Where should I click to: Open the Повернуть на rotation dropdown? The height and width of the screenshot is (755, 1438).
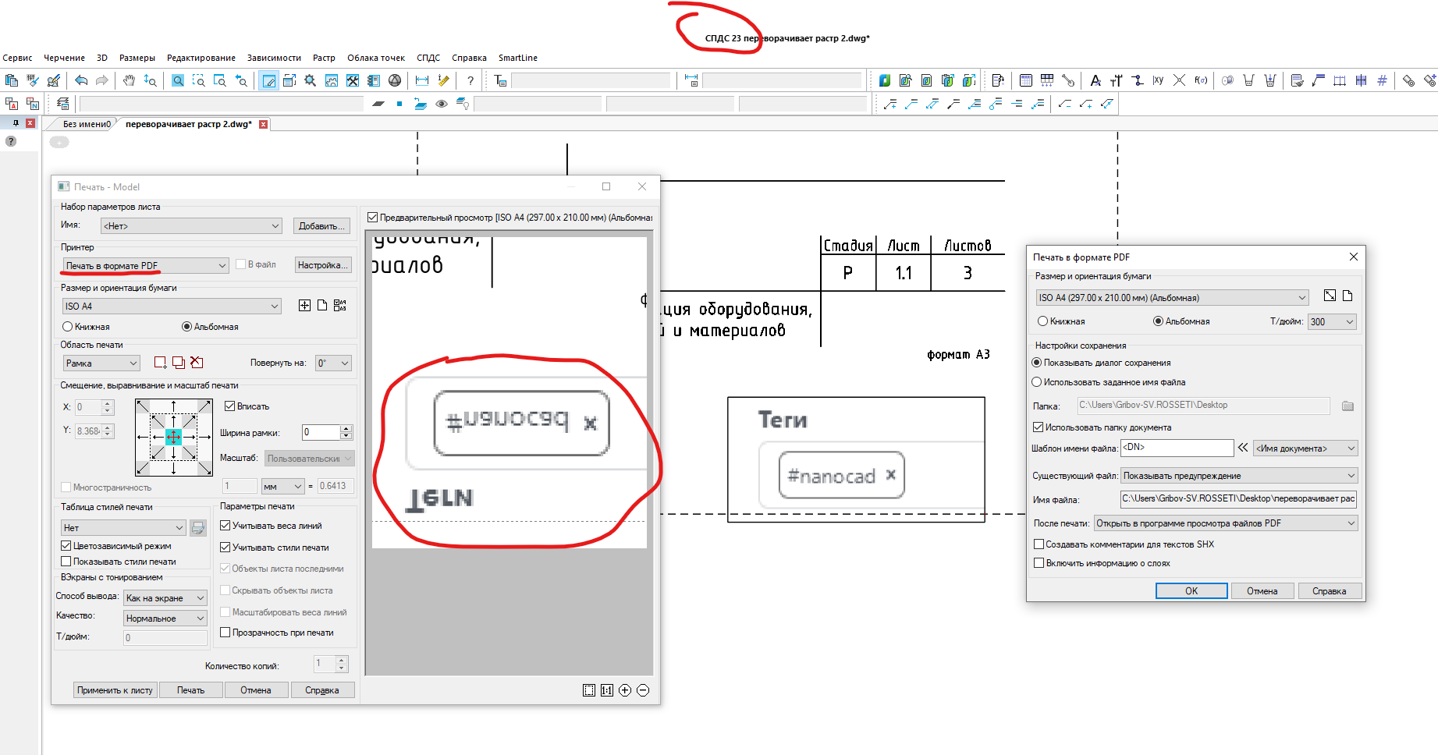(333, 363)
